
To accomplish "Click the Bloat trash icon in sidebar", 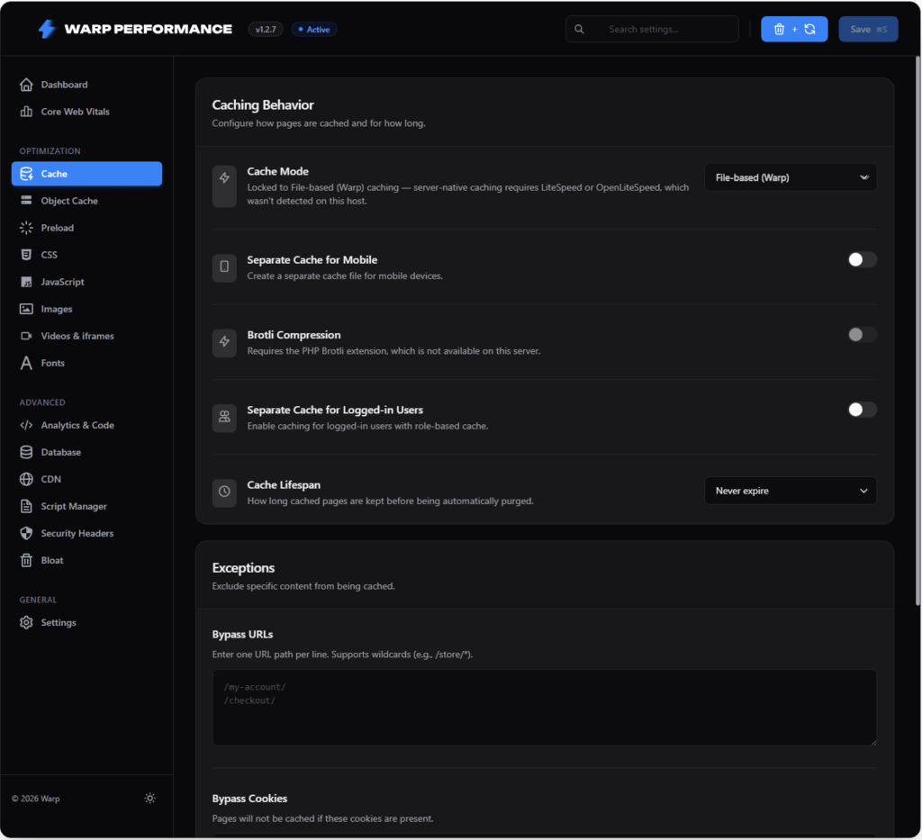I will [26, 560].
